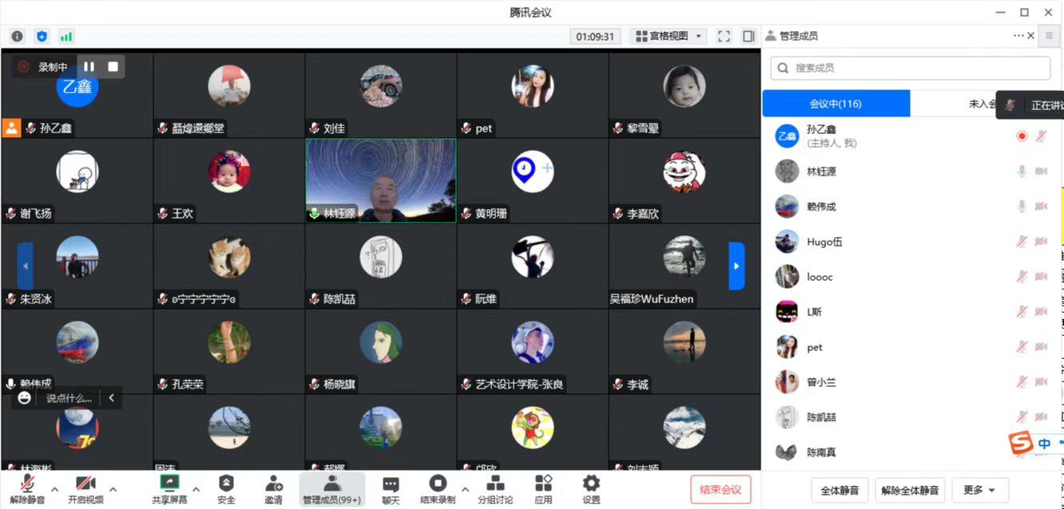Open audio options via 解除静音 chevron
This screenshot has width=1064, height=509.
(x=54, y=491)
